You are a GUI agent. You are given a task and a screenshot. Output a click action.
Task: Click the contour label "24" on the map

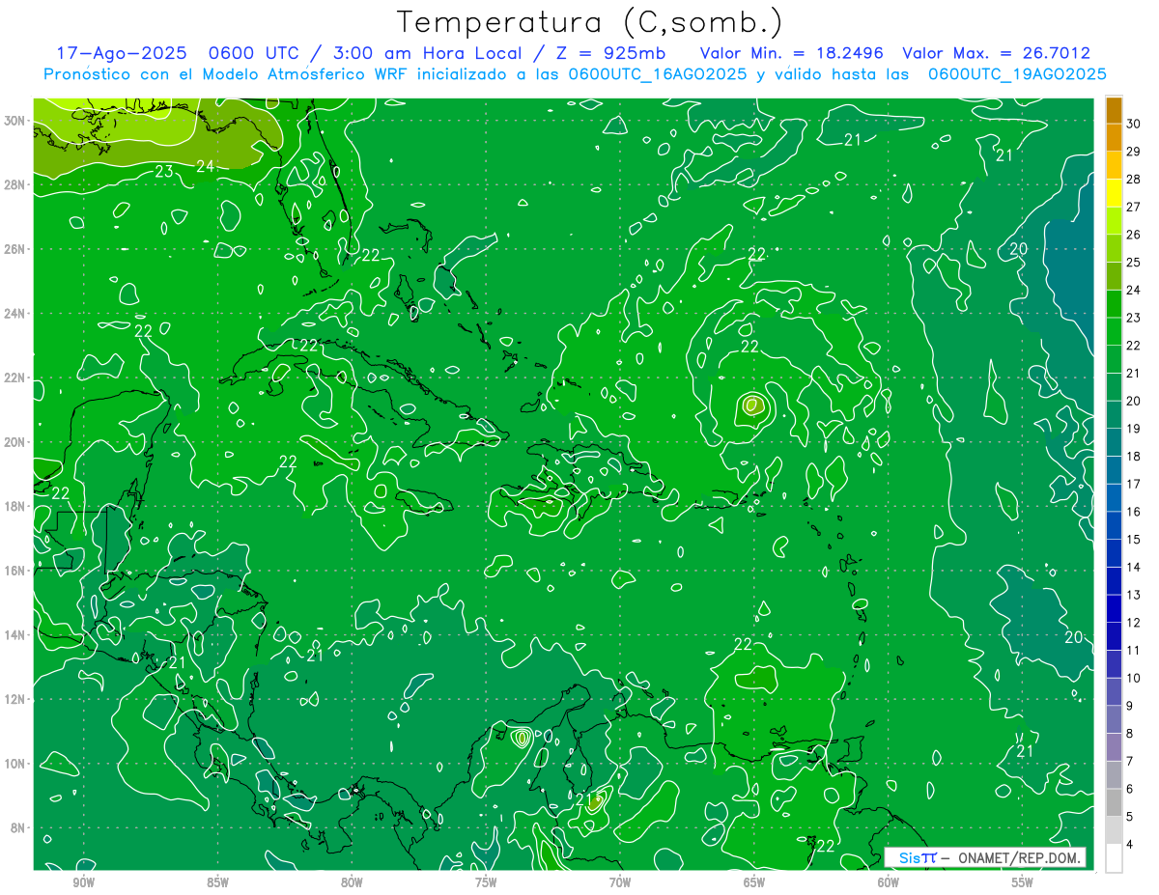point(205,166)
